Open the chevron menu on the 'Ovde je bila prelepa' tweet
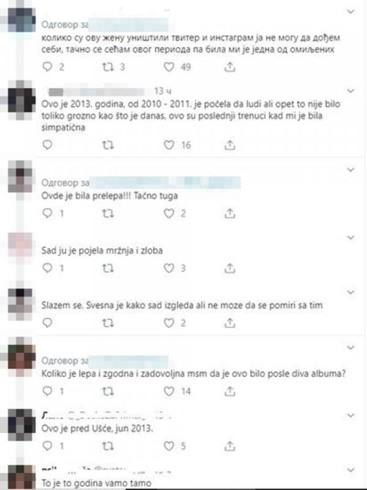 (x=350, y=170)
